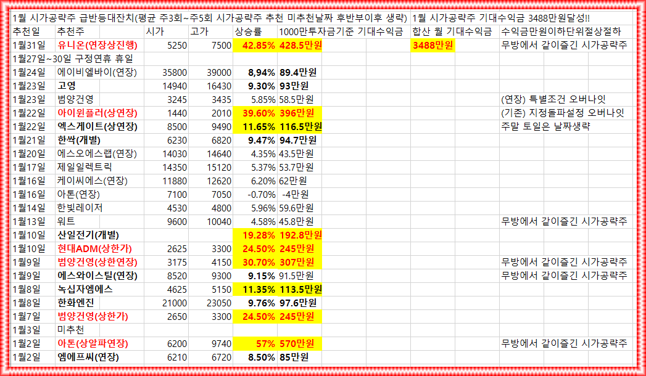This screenshot has width=646, height=376.
Task: Click the '396만원' profit cell
Action: (299, 113)
